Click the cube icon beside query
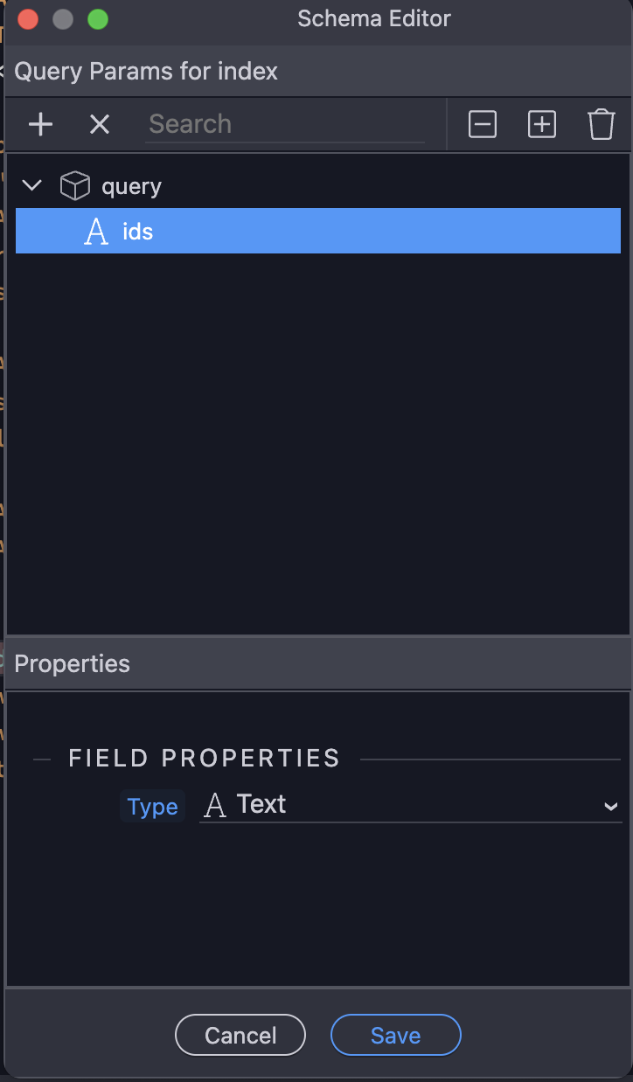 [75, 186]
